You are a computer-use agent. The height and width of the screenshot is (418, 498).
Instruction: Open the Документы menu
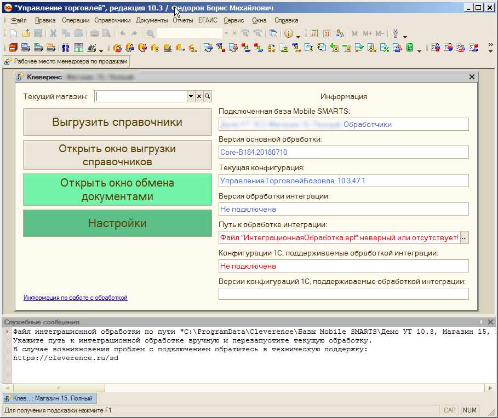(x=152, y=20)
